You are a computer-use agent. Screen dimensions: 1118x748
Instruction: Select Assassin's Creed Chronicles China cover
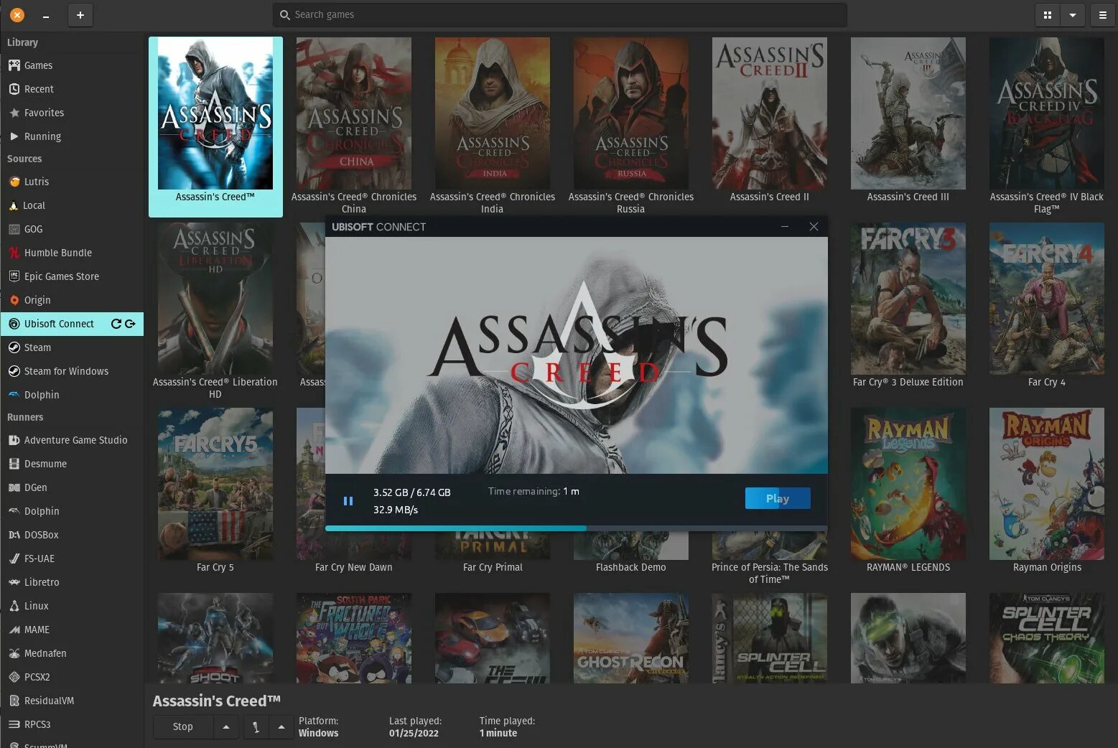pos(354,113)
